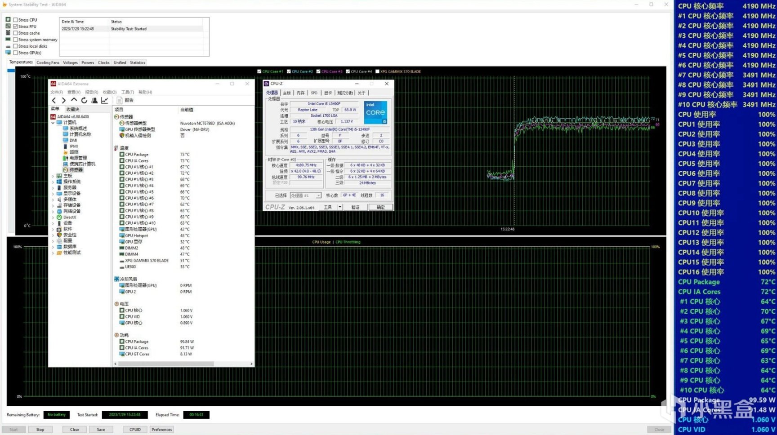Expand the 服务器 tree node

pyautogui.click(x=53, y=188)
